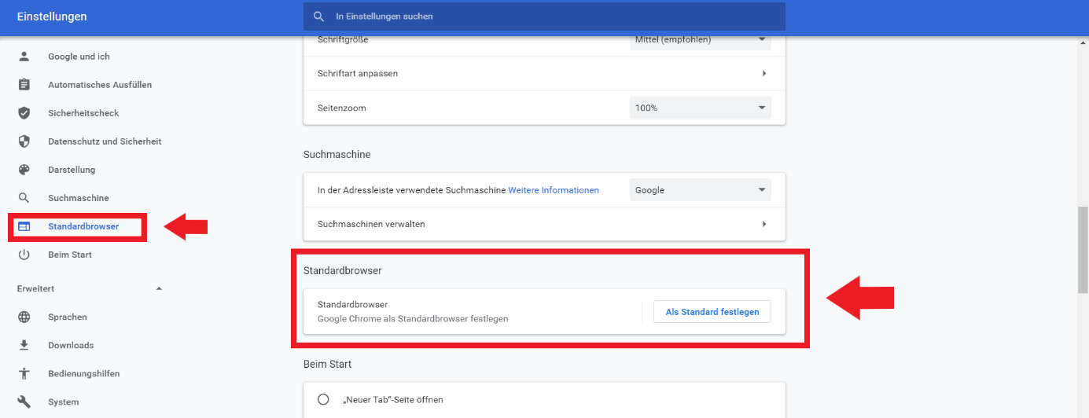Collapse the Erweitert section

(159, 289)
